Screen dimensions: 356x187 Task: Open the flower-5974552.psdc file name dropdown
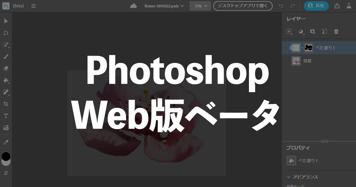[x=164, y=6]
